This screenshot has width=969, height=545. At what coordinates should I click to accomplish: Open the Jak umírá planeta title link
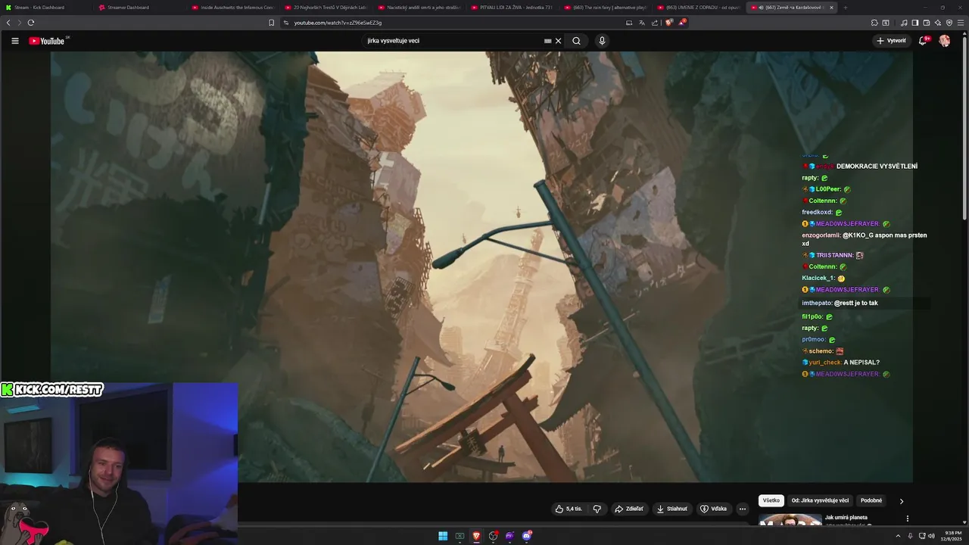(x=846, y=518)
